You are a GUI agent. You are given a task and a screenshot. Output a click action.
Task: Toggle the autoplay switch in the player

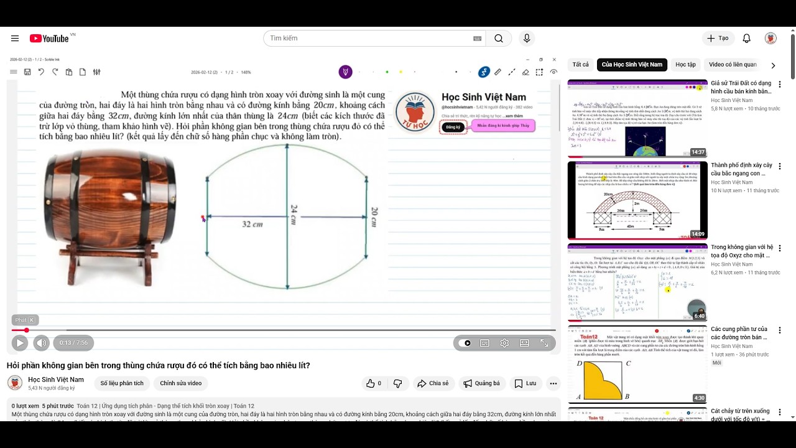pos(465,343)
